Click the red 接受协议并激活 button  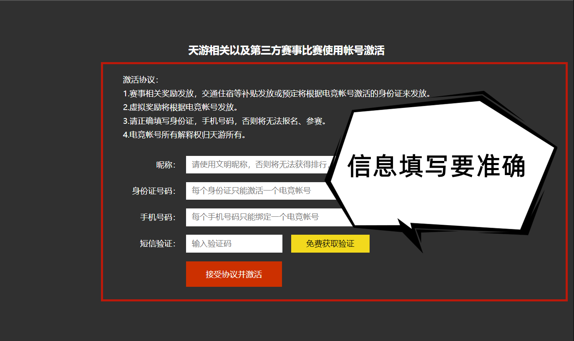tap(234, 274)
